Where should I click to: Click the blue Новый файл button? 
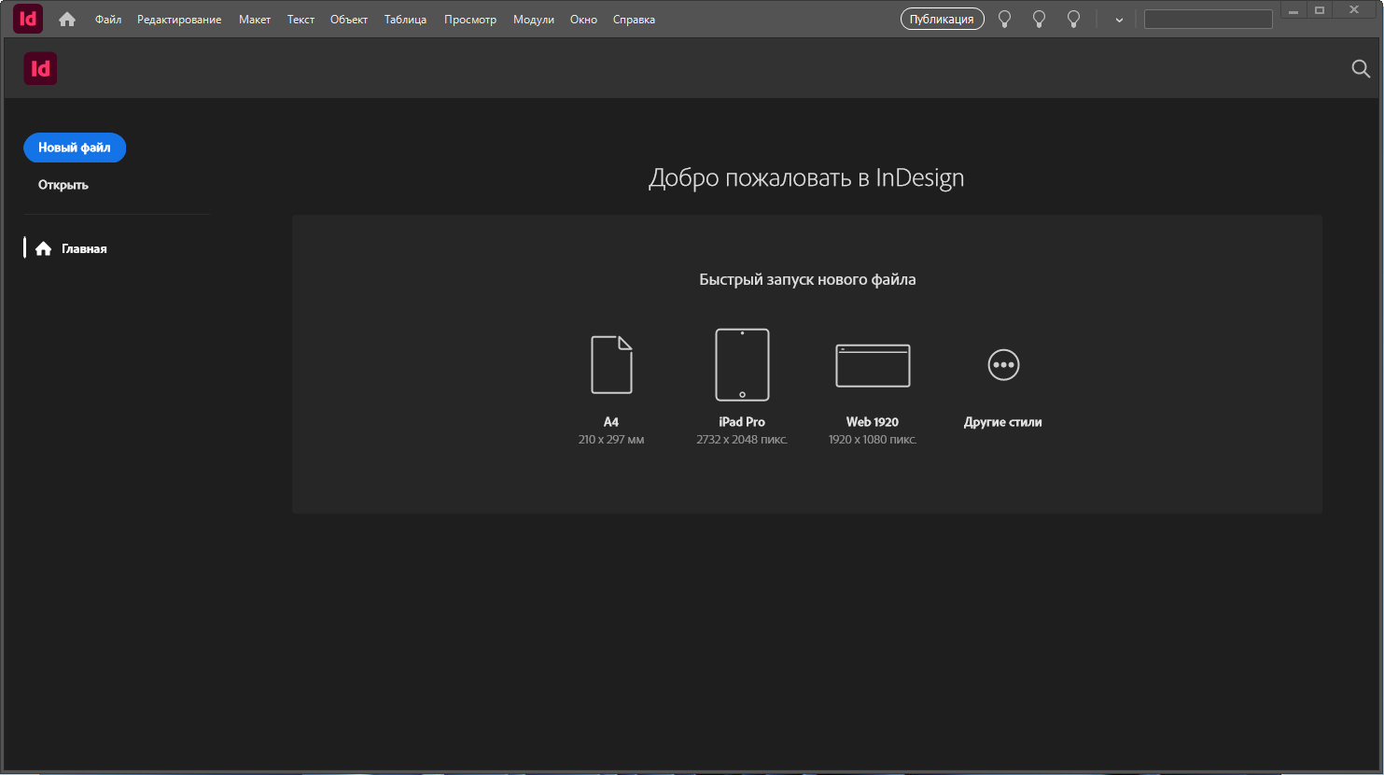click(x=75, y=148)
